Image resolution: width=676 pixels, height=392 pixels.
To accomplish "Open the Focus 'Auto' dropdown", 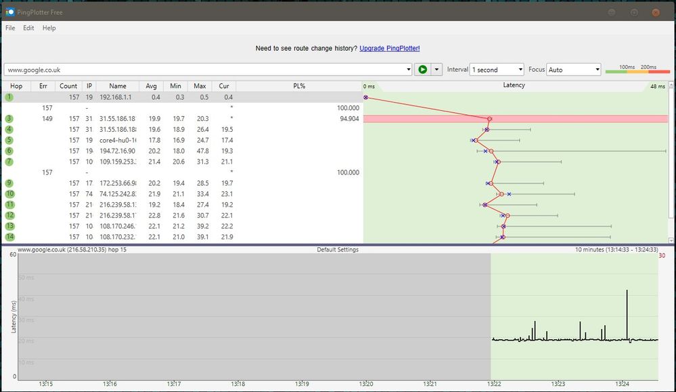I will [x=574, y=70].
